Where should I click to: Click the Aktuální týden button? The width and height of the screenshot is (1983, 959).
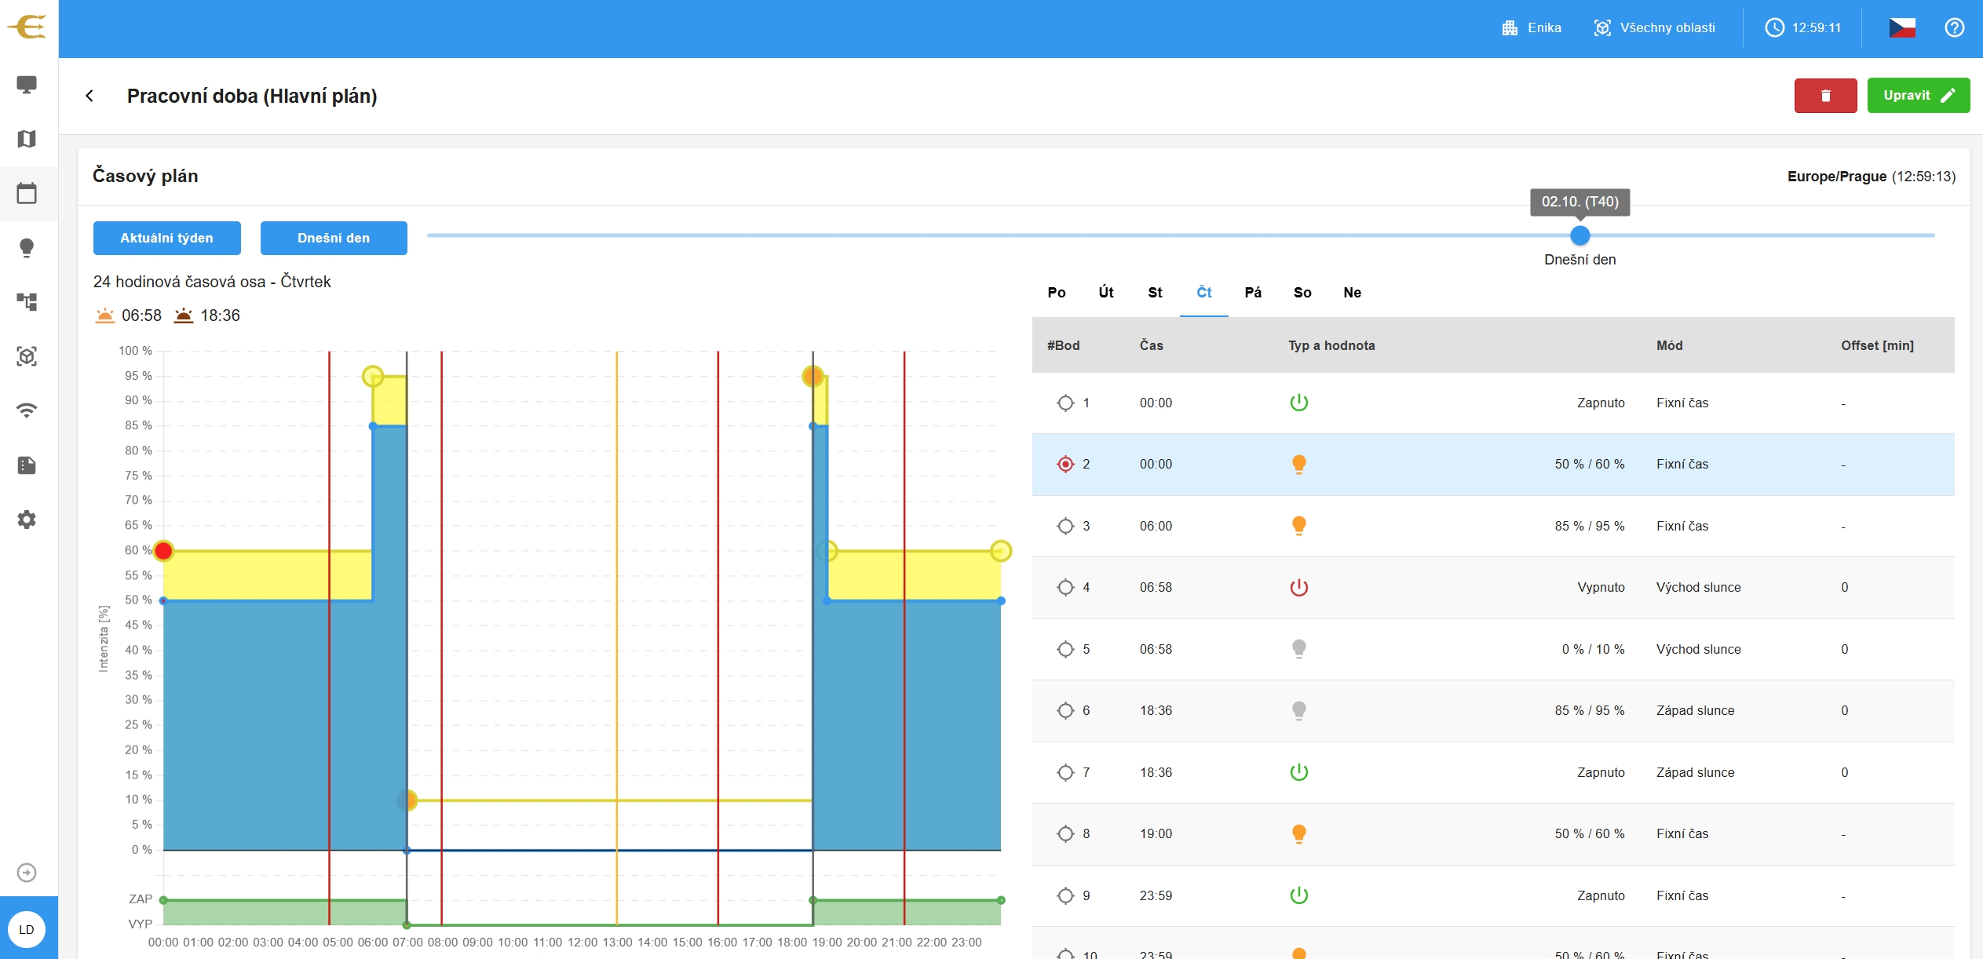(x=166, y=238)
